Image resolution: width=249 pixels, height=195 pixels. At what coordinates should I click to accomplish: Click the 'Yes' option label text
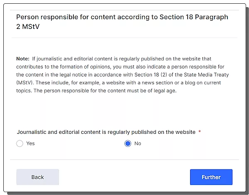click(x=30, y=144)
